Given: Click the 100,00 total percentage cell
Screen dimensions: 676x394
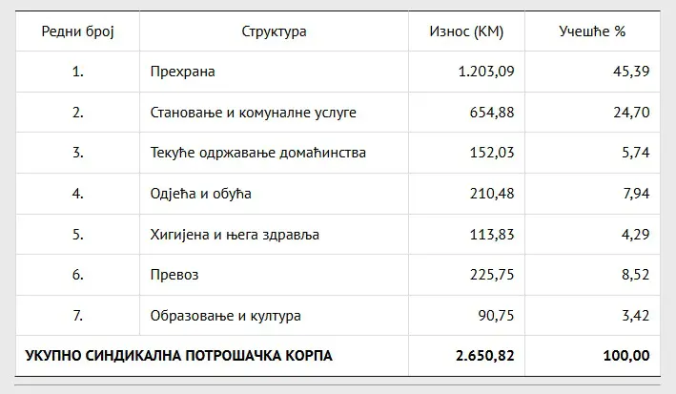Looking at the screenshot, I should pos(626,356).
